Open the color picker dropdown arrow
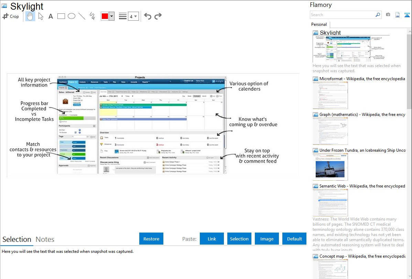Screen dimensions: 412x279 tap(111, 16)
